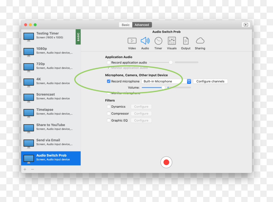Click the Audio Switch Prob title text
This screenshot has height=202, width=273.
[166, 32]
